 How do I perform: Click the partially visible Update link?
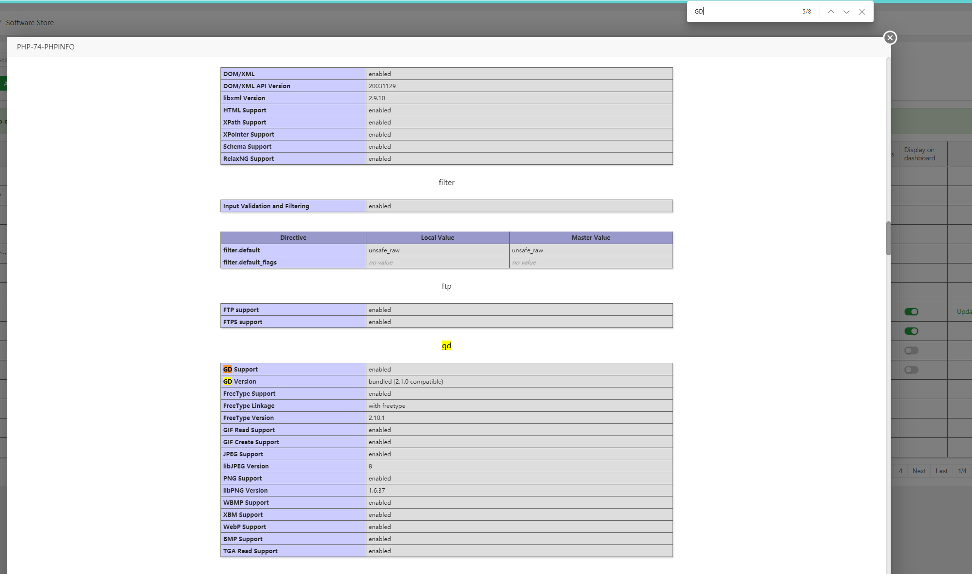(963, 312)
